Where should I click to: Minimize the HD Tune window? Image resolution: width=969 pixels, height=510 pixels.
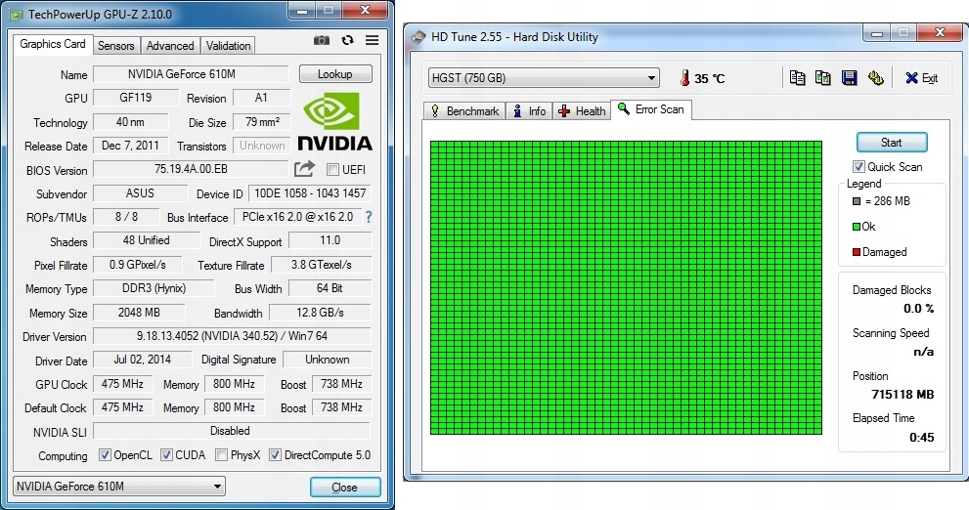point(877,34)
